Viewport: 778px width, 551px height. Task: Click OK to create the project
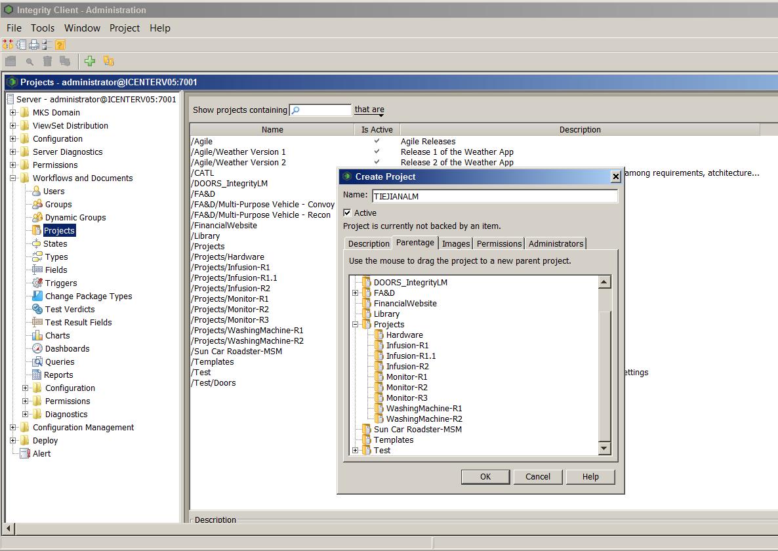485,476
